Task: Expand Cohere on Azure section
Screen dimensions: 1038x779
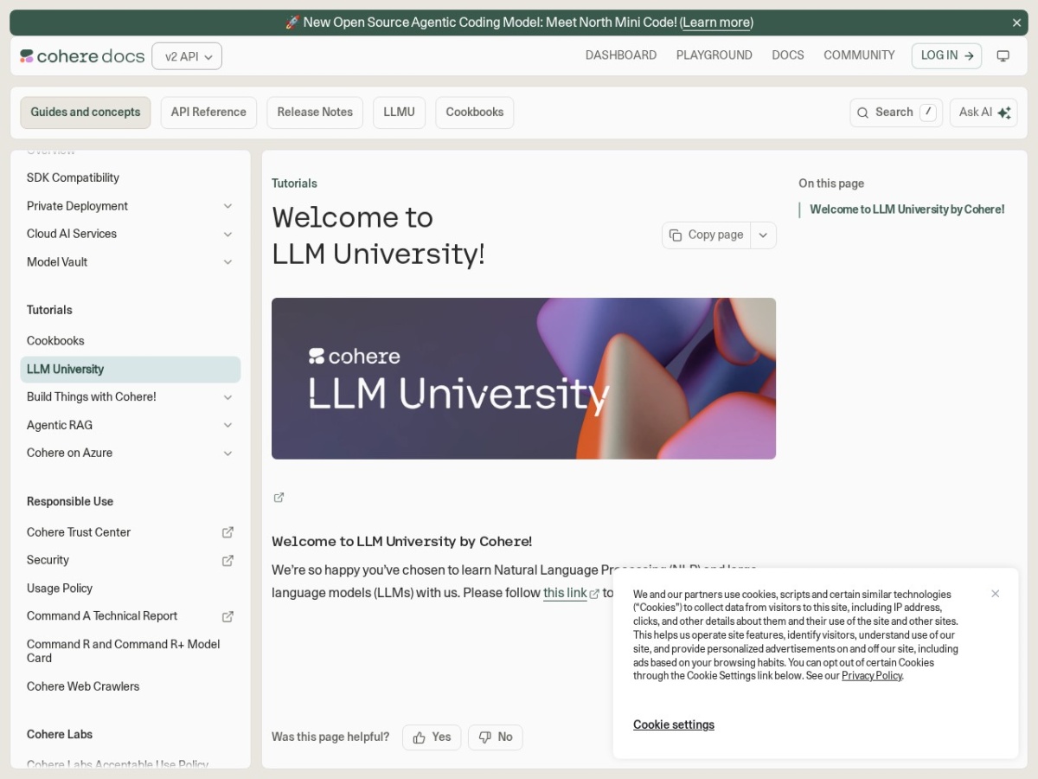Action: pyautogui.click(x=227, y=453)
